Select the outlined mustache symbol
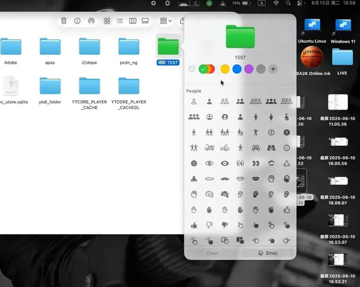Image resolution: width=360 pixels, height=287 pixels. pyautogui.click(x=209, y=178)
